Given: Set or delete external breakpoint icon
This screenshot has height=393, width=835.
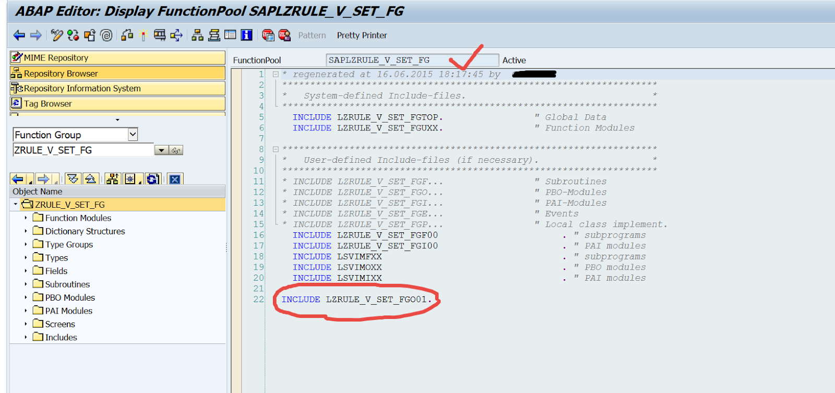Looking at the screenshot, I should [x=284, y=35].
